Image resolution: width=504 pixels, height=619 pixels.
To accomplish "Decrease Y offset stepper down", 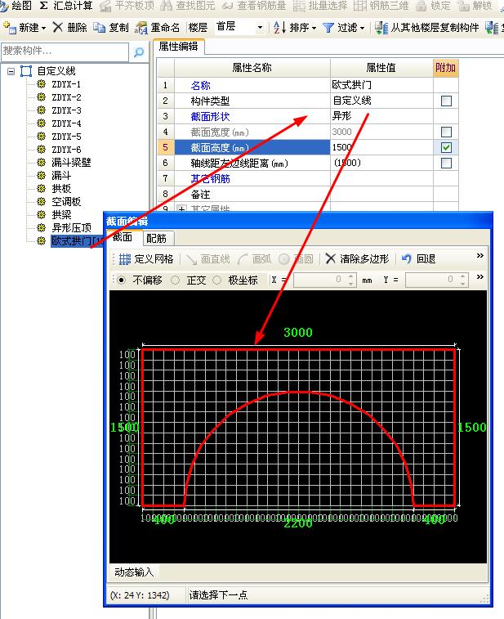I will pos(463,283).
